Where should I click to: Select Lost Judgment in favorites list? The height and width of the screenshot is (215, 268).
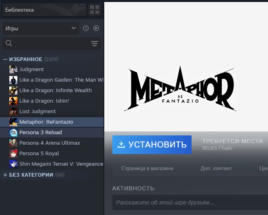[x=52, y=112]
